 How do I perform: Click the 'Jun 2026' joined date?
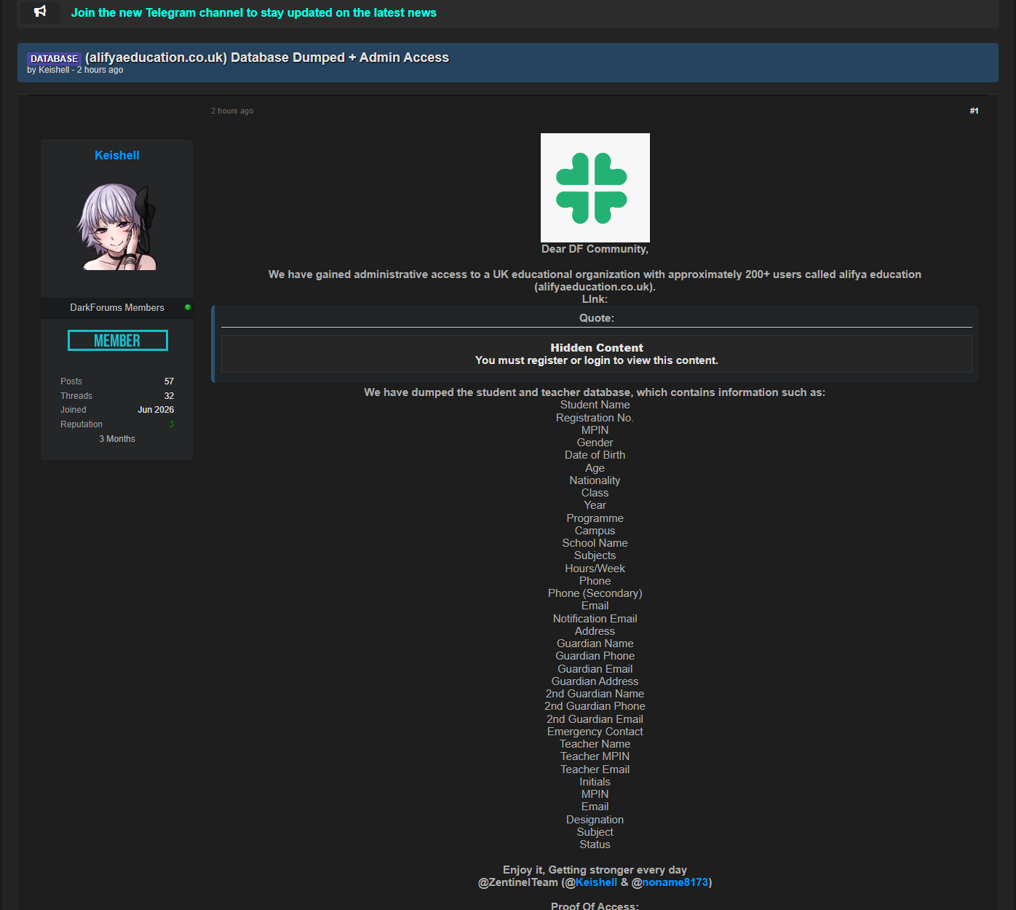pos(156,410)
